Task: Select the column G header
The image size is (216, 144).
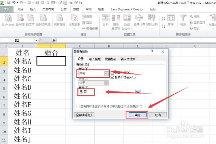Action: point(195,46)
